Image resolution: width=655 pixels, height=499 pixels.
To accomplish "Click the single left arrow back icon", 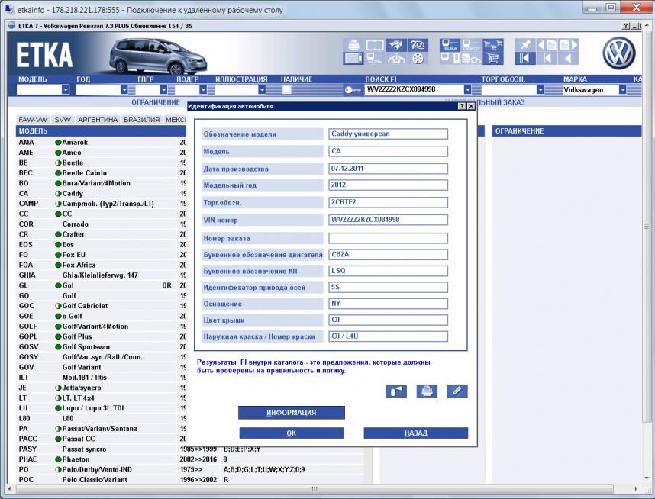I will (x=568, y=59).
